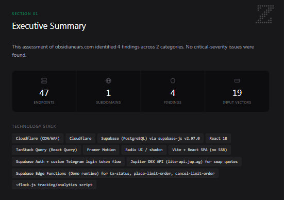Select the plain Cloudflare tag
This screenshot has height=200, width=284.
[80, 139]
